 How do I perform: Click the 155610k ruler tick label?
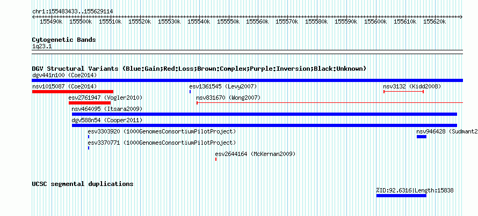click(x=405, y=21)
